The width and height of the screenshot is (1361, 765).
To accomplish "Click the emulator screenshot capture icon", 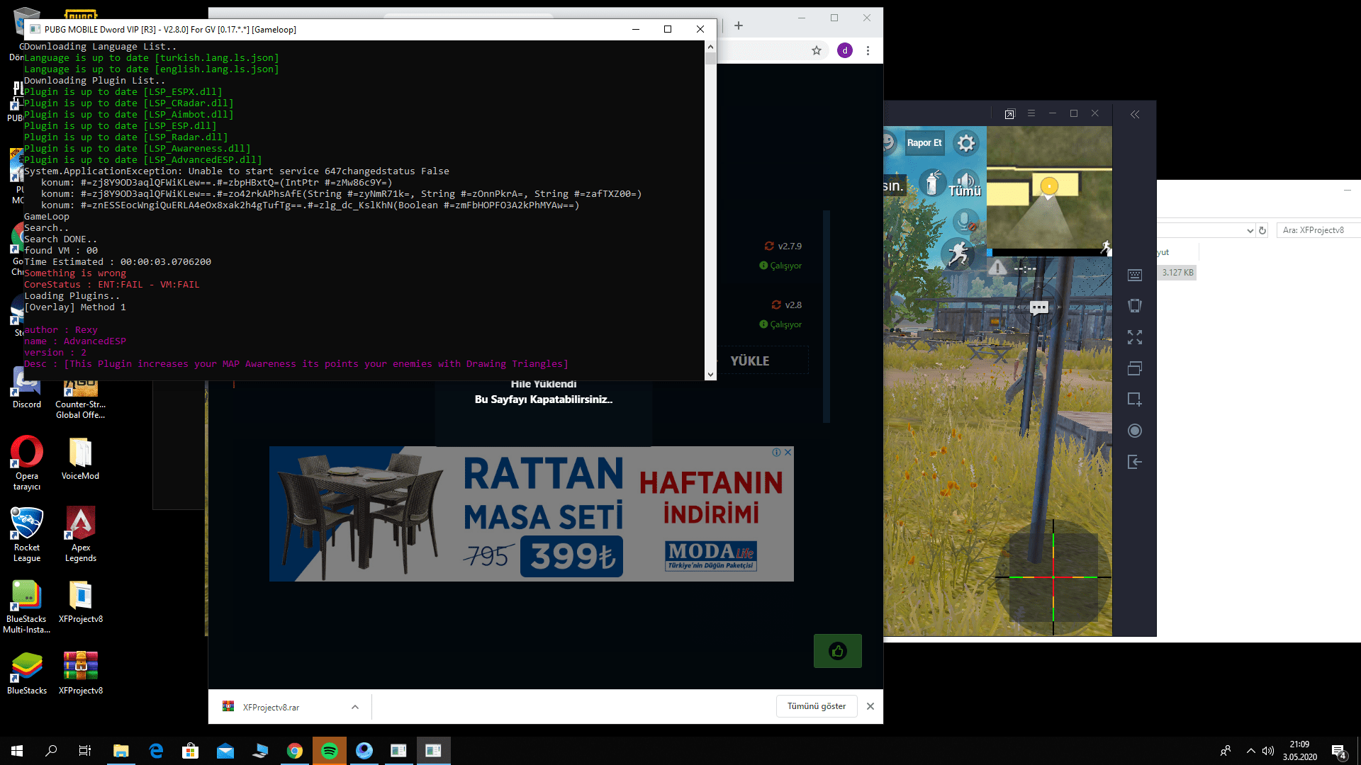I will click(x=1135, y=399).
